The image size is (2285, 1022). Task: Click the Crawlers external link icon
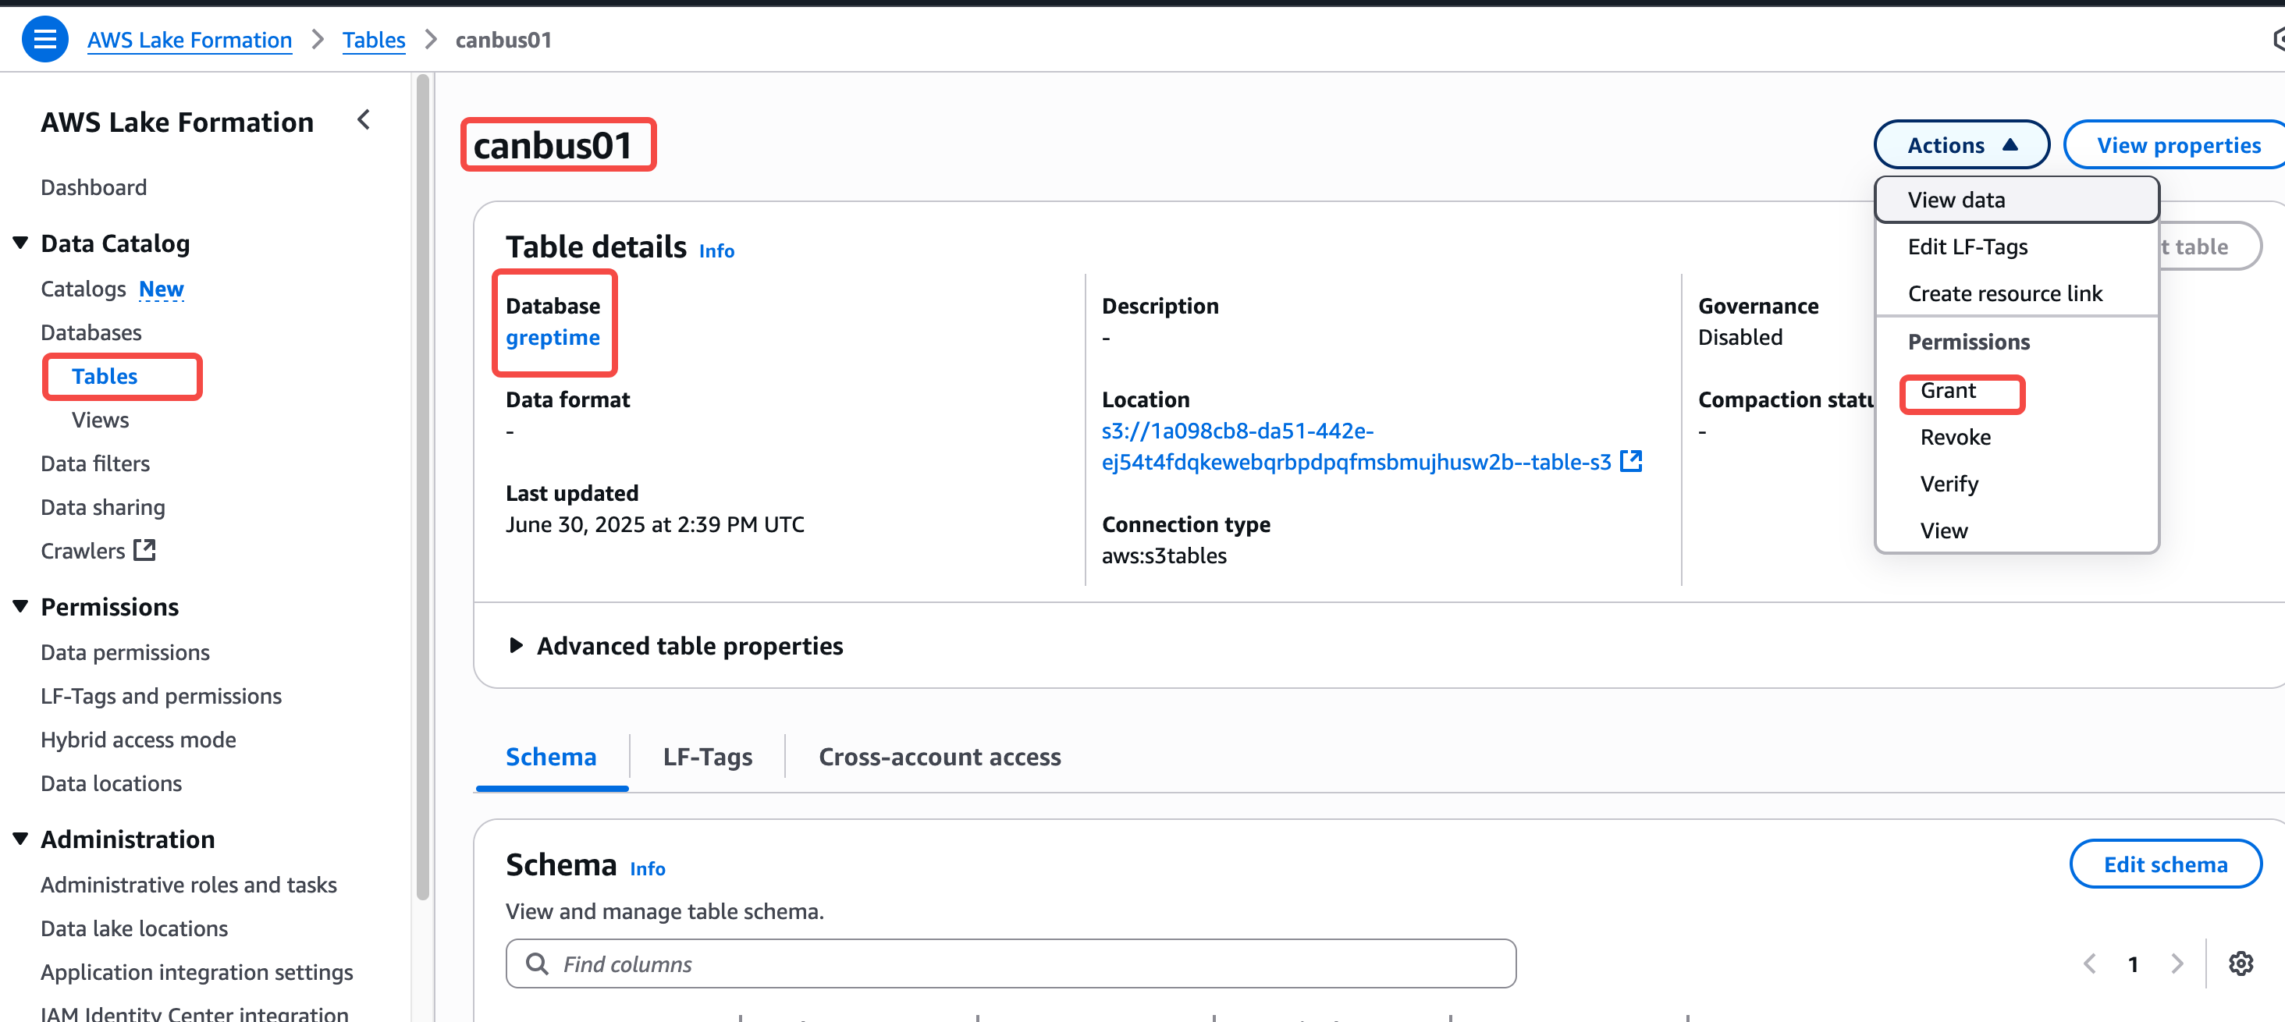point(144,549)
